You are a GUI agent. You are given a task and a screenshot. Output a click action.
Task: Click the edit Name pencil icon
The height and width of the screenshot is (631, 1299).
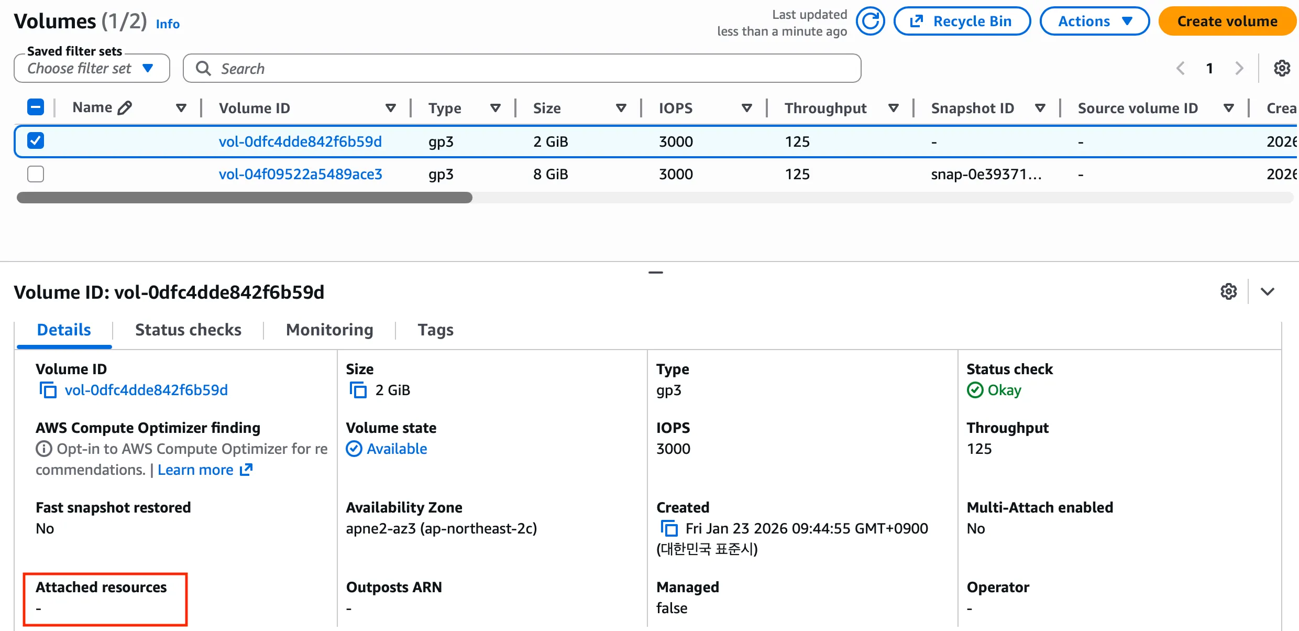[x=125, y=108]
